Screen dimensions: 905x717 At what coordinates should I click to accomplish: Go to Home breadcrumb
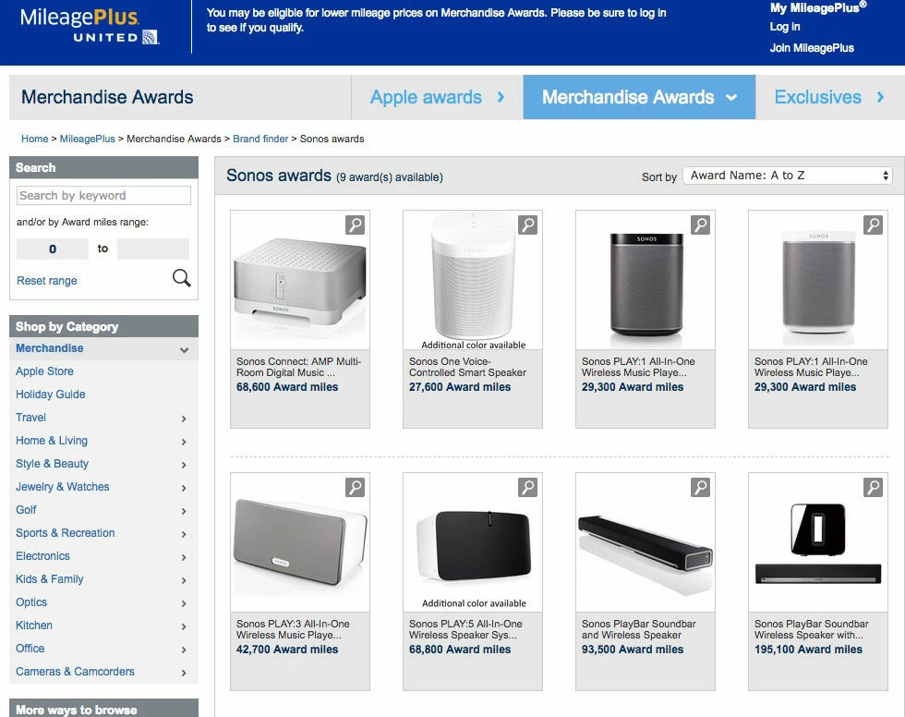point(35,139)
